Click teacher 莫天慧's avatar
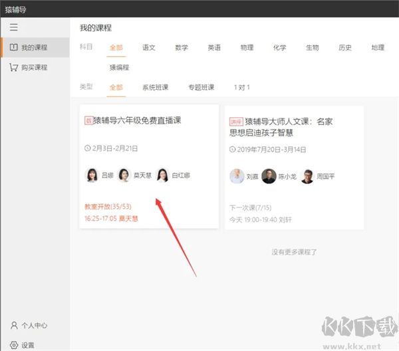Viewport: 399px width, 351px height. pos(124,175)
